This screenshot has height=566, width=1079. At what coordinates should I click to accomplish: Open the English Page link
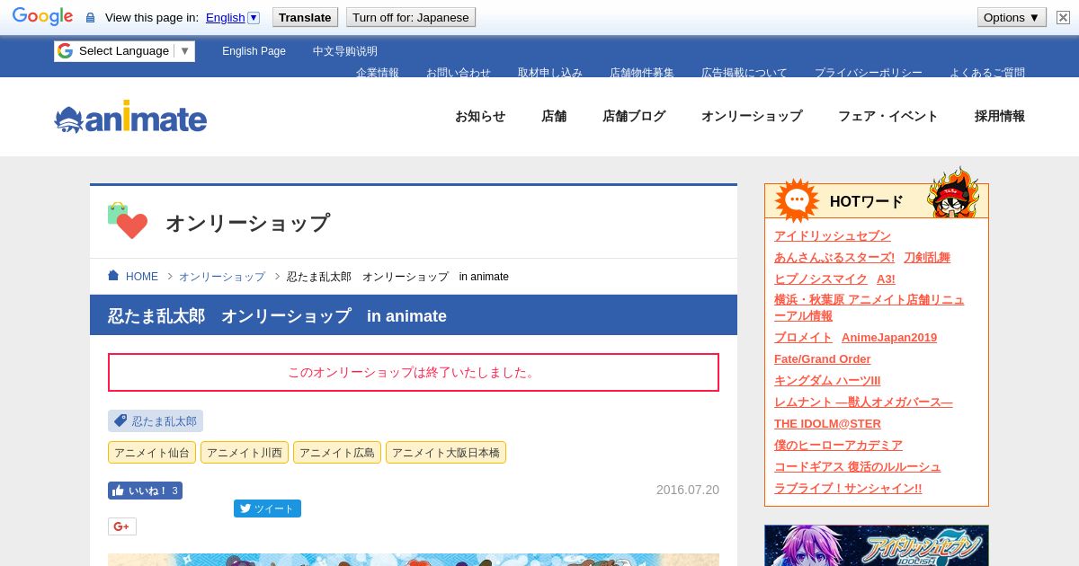(x=254, y=51)
